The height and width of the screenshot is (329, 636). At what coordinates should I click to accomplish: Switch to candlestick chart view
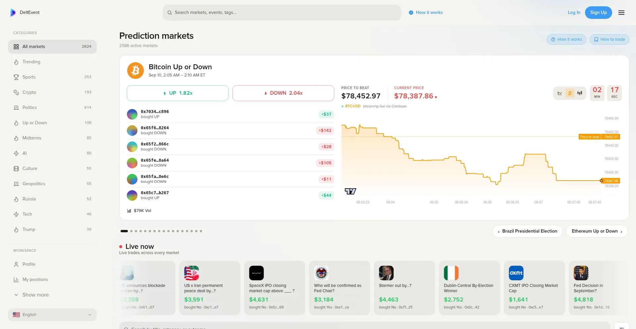(580, 93)
